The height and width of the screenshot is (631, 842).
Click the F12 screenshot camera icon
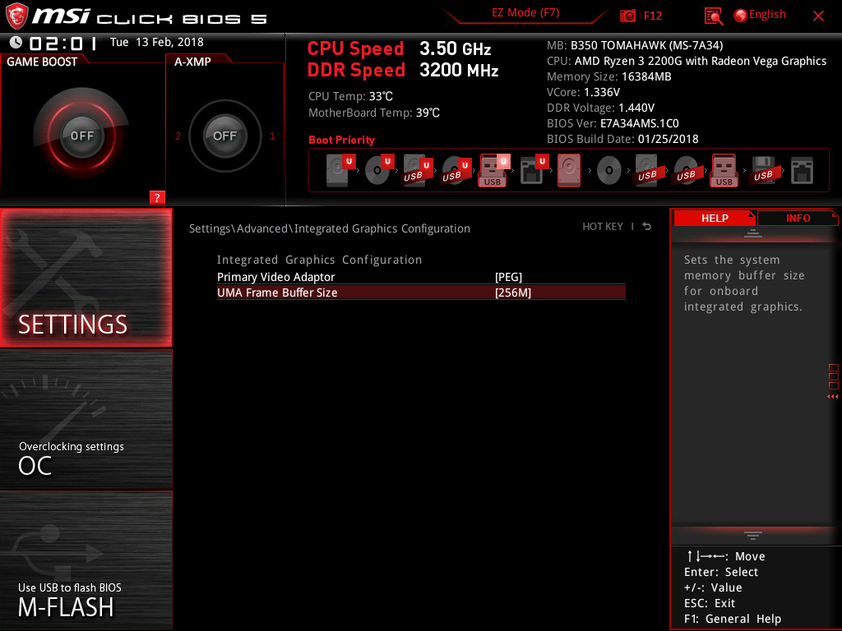[x=627, y=16]
